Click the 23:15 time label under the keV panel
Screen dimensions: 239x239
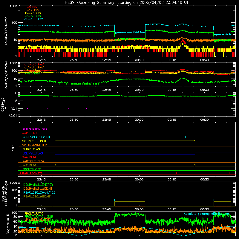41,60
